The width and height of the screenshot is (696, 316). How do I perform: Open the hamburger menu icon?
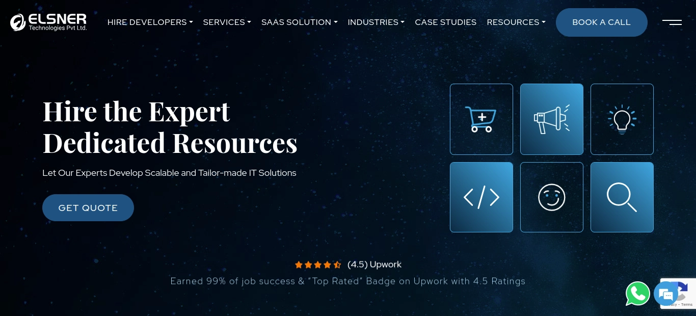pyautogui.click(x=672, y=22)
